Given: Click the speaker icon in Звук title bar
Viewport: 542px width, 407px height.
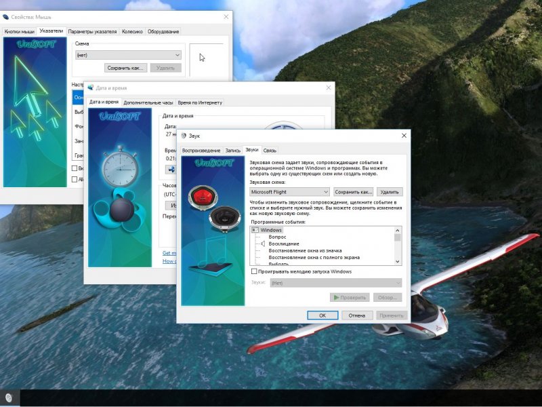Looking at the screenshot, I should (x=184, y=136).
